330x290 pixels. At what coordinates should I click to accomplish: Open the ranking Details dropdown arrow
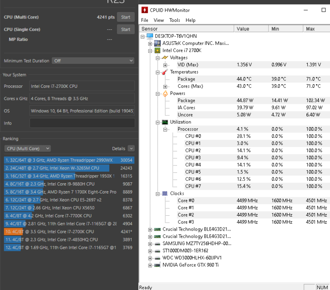[x=131, y=149]
